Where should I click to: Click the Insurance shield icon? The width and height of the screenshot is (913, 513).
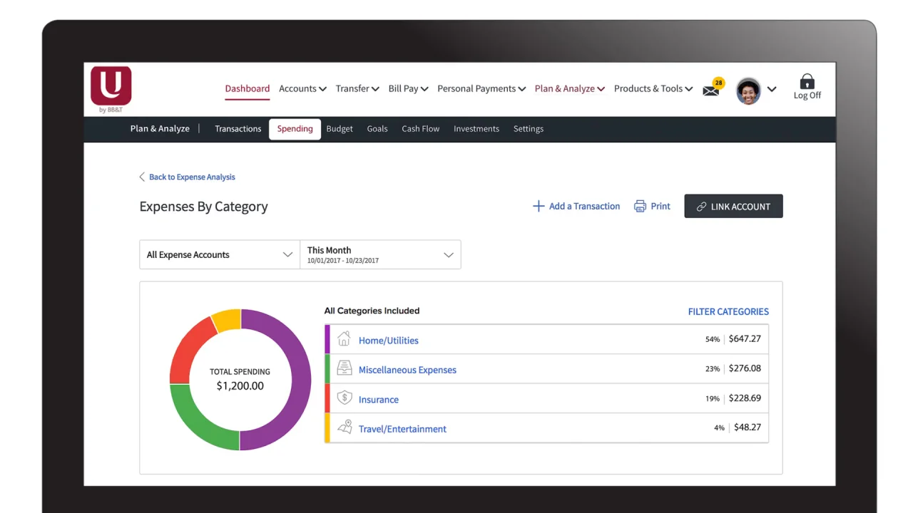345,398
